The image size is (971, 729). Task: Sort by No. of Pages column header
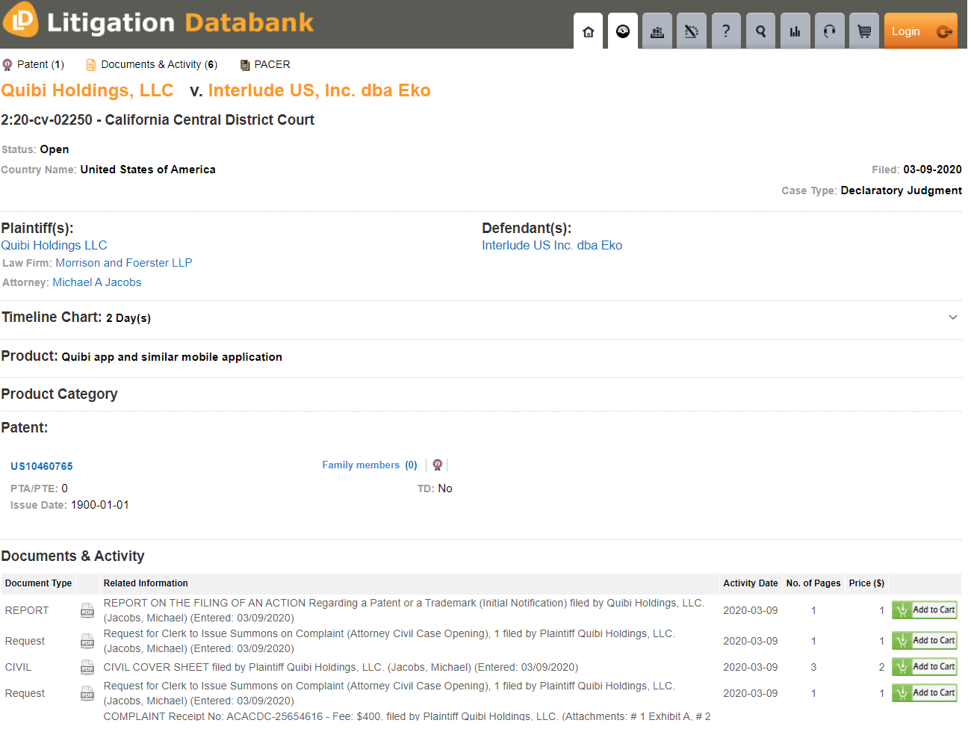click(x=813, y=583)
